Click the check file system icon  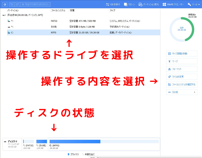tap(169, 84)
